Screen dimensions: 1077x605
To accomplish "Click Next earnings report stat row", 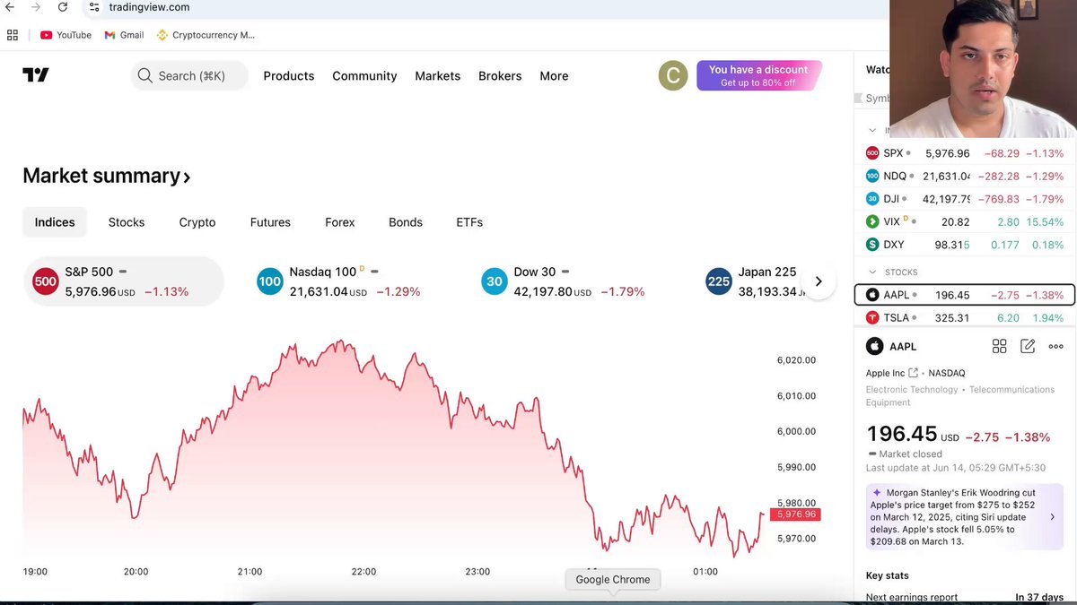I will pyautogui.click(x=964, y=597).
